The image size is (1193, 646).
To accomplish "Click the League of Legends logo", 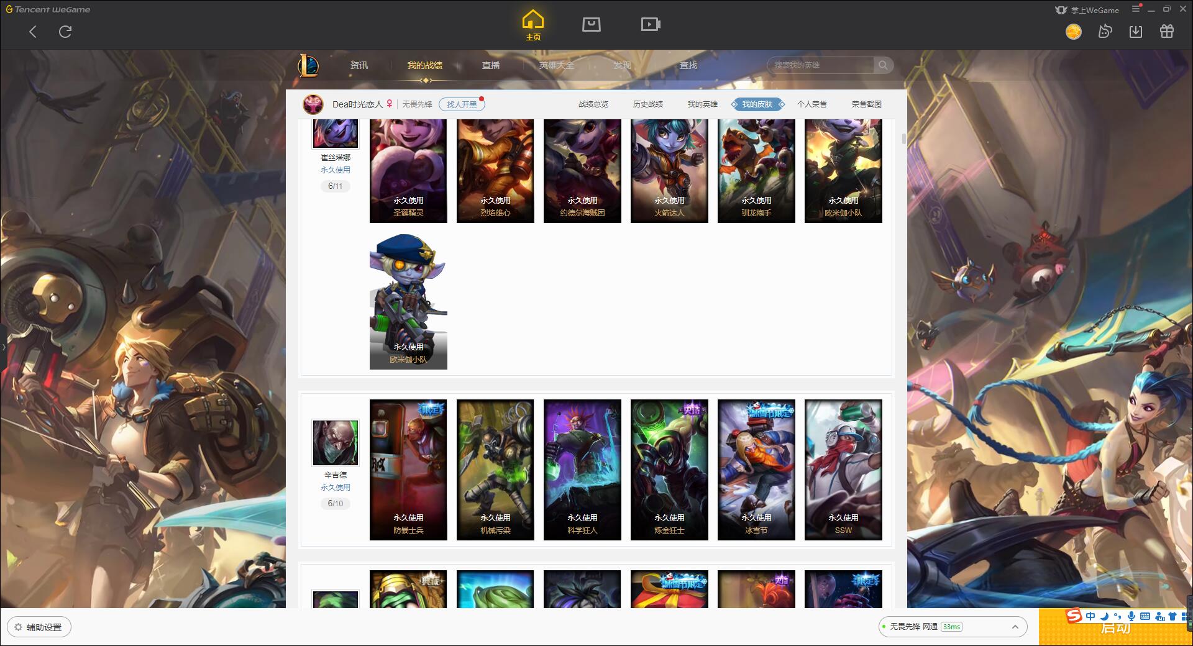I will point(308,65).
